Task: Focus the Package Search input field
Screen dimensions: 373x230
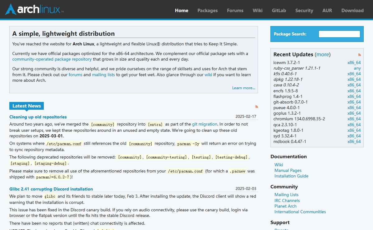Action: [x=339, y=34]
